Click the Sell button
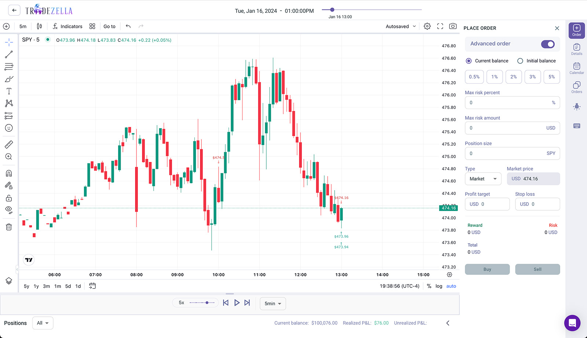Viewport: 587px width, 338px height. tap(537, 269)
